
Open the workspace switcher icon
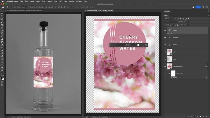207,7
